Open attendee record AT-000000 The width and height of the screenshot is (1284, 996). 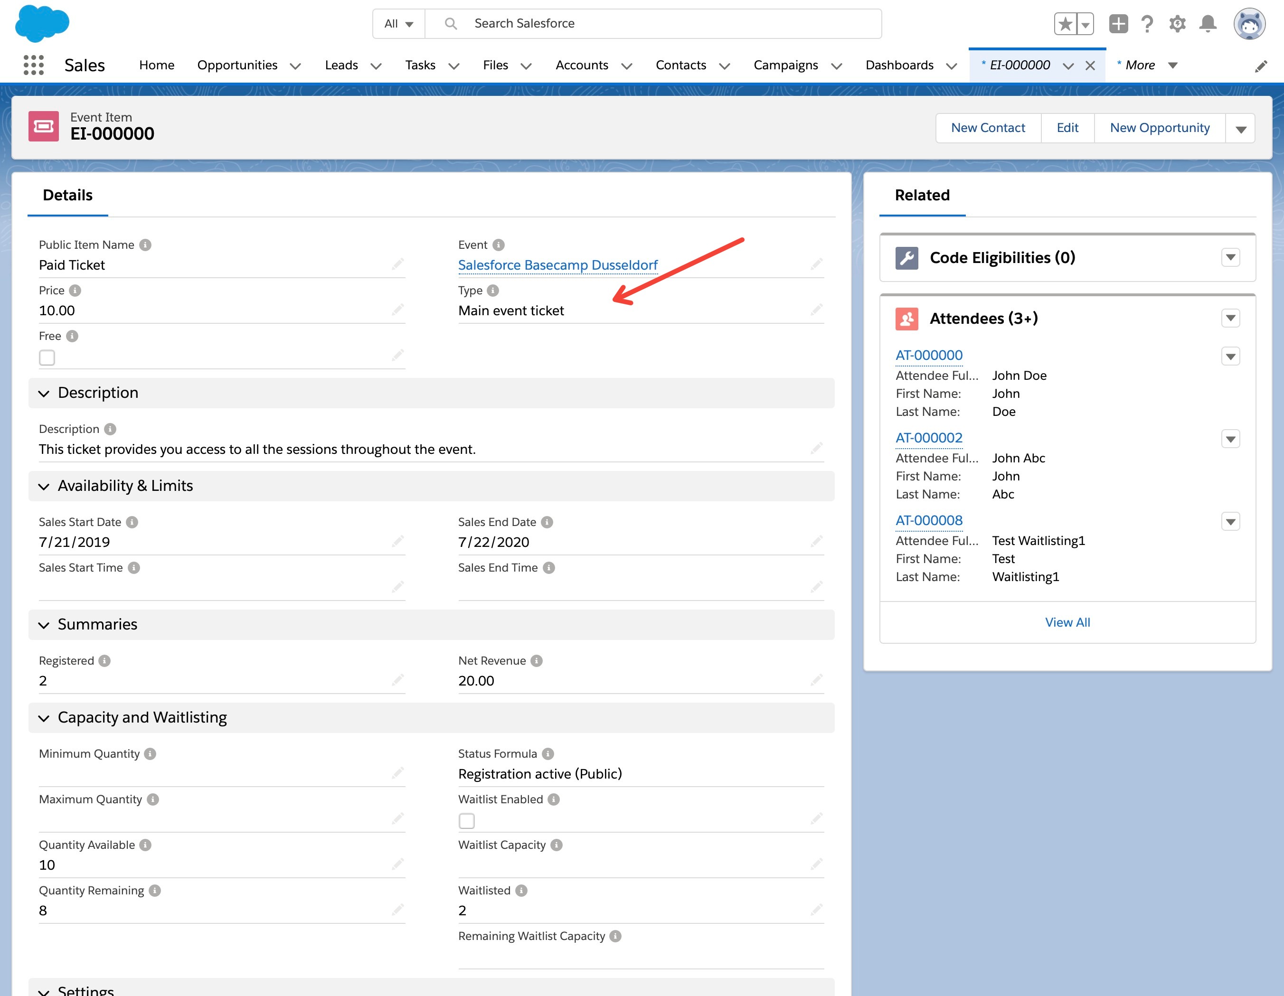(929, 356)
